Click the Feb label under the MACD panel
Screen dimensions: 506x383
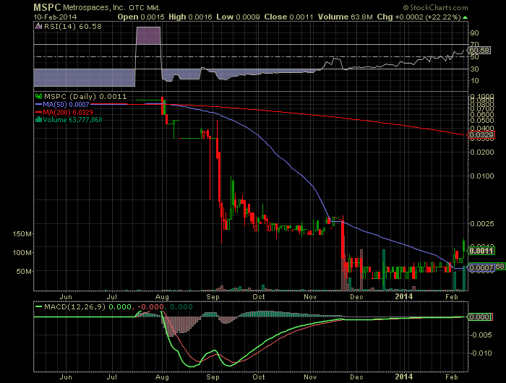[x=452, y=376]
